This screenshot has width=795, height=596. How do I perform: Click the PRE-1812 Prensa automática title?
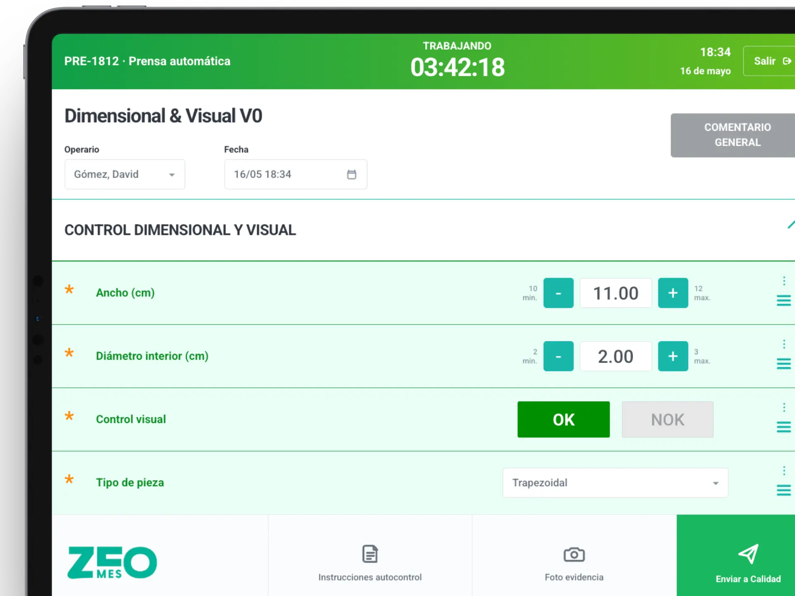[147, 61]
